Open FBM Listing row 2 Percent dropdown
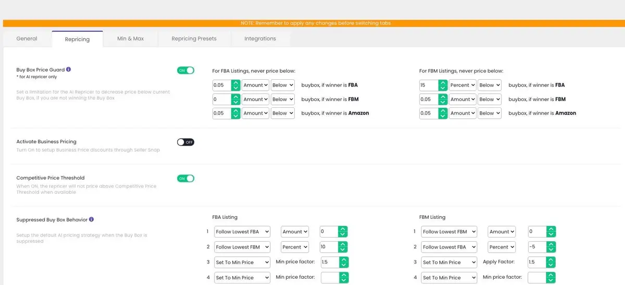The height and width of the screenshot is (285, 625). tap(502, 247)
